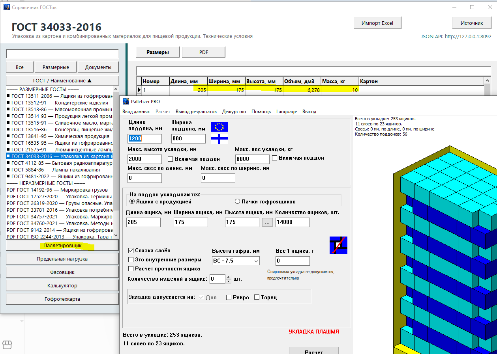497x354 pixels.
Task: Open the Калькулятор tool
Action: [x=62, y=285]
